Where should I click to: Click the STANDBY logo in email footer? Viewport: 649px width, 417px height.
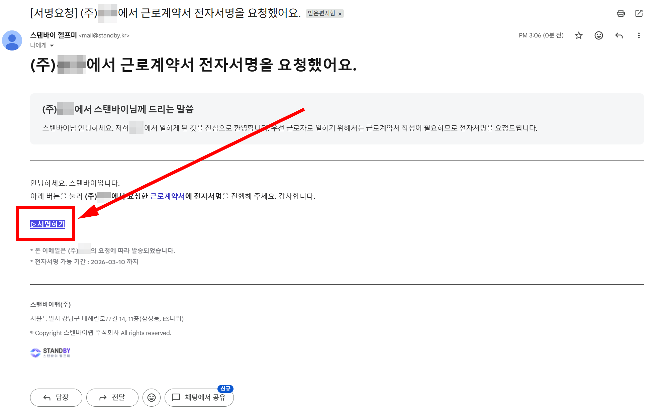pyautogui.click(x=50, y=352)
